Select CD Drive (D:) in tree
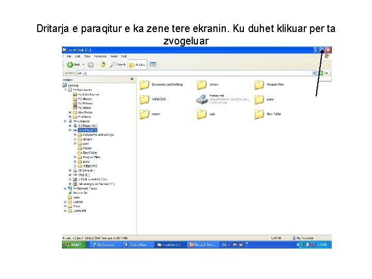This screenshot has height=279, width=372. click(84, 171)
